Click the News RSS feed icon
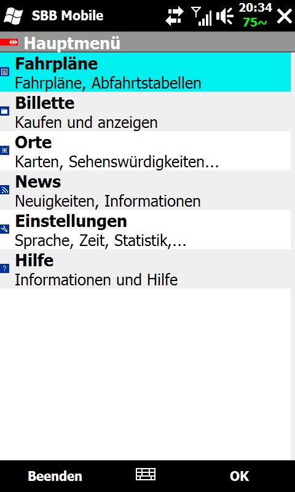The height and width of the screenshot is (492, 295). click(4, 190)
